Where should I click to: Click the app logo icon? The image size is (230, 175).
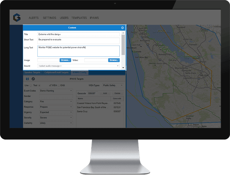click(x=16, y=18)
